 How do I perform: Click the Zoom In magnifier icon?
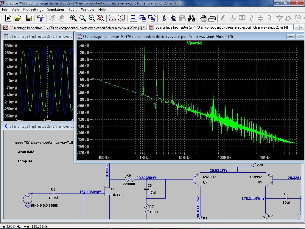click(73, 18)
